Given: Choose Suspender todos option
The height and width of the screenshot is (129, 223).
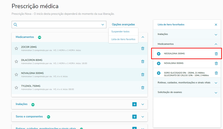Looking at the screenshot, I should 120,32.
